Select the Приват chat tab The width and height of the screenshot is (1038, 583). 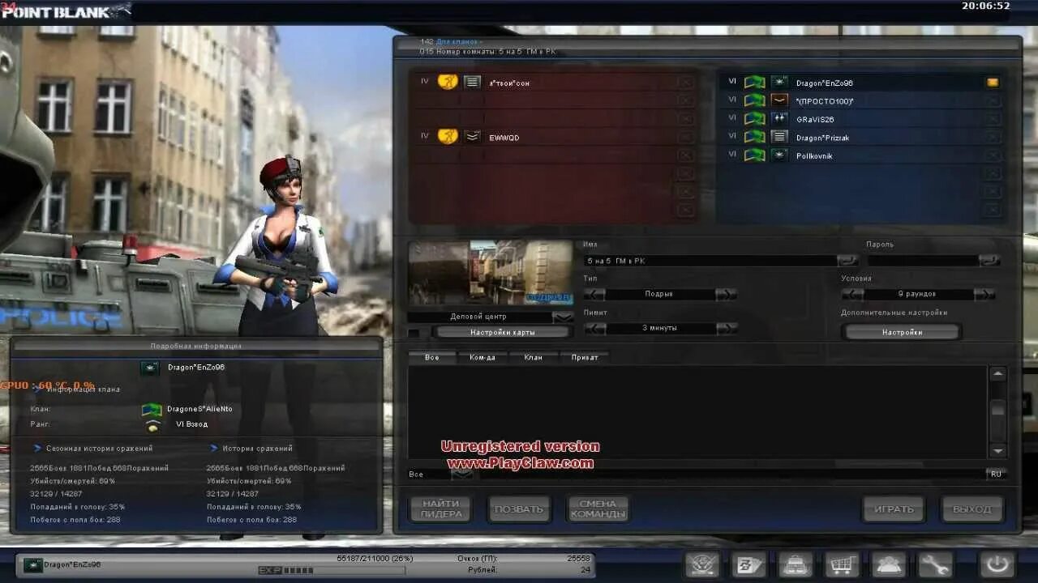[x=584, y=357]
